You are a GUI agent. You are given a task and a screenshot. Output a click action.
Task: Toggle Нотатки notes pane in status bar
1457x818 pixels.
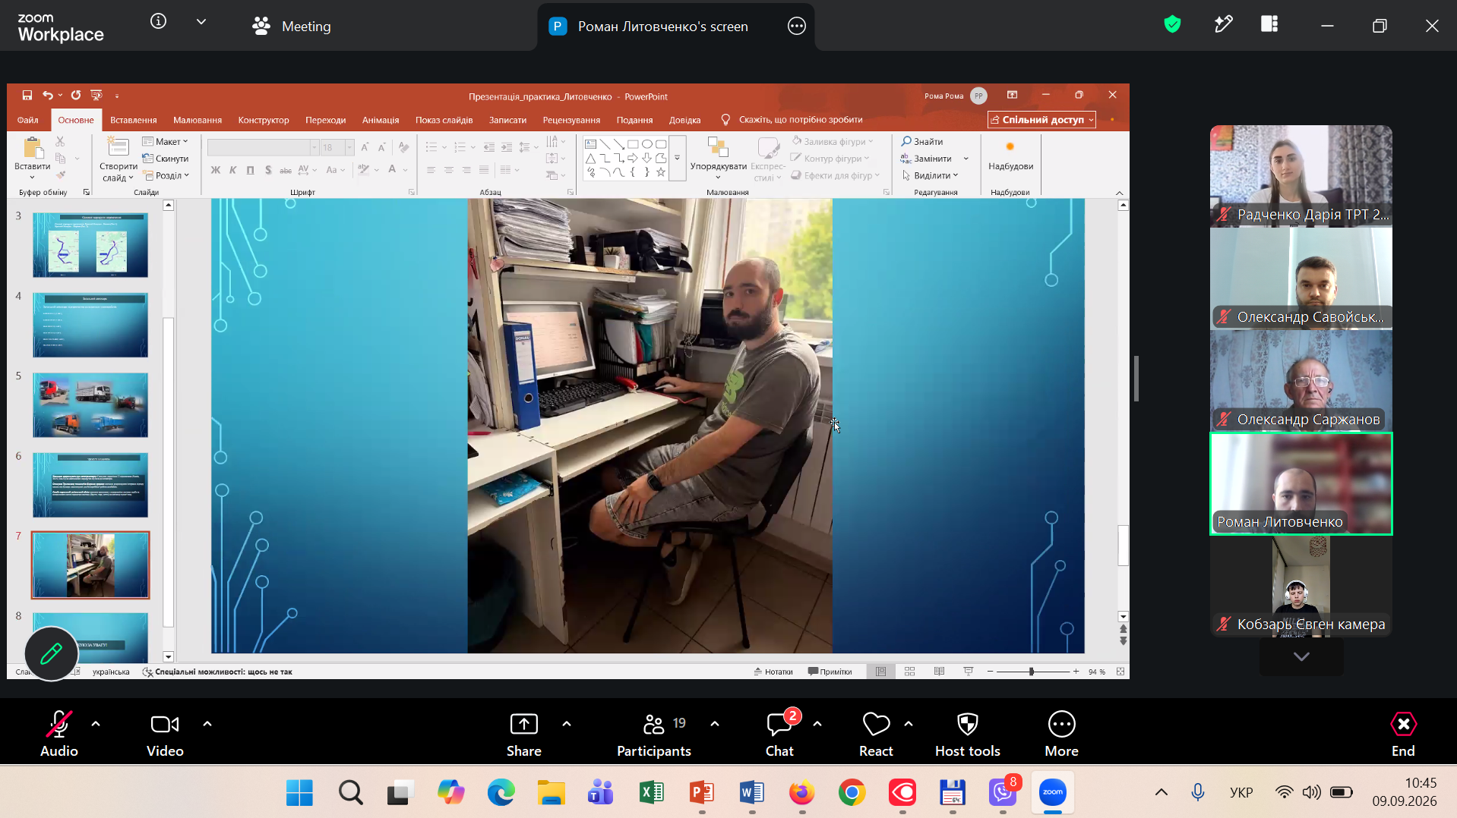773,672
